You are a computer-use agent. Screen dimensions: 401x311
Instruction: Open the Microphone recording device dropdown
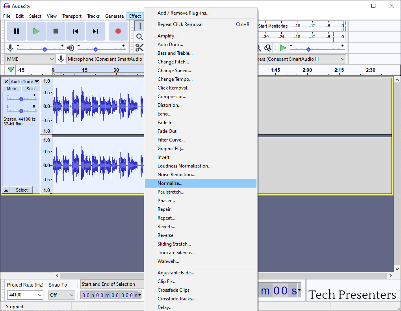click(x=105, y=59)
